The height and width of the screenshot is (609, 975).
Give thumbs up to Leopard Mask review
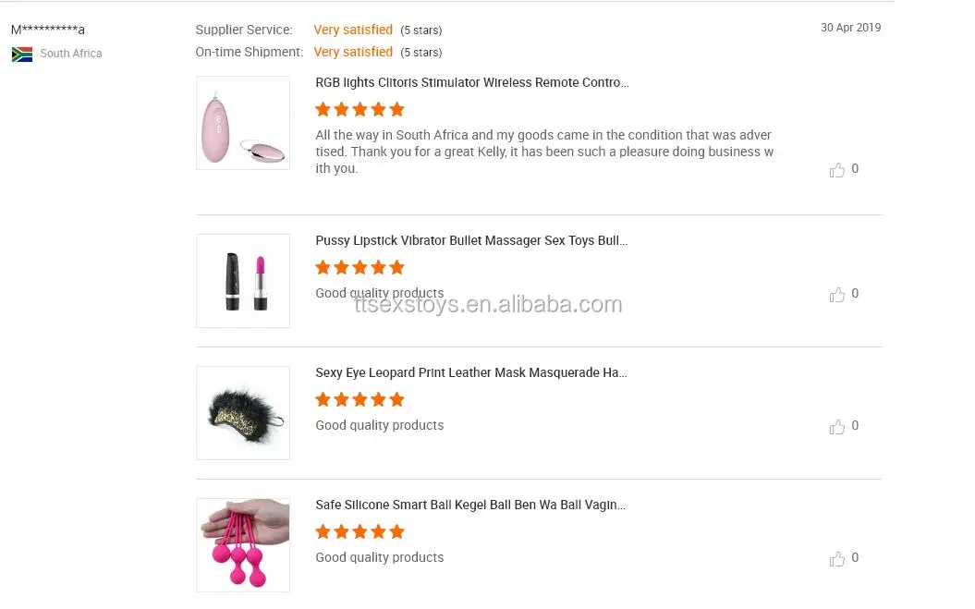(x=836, y=426)
